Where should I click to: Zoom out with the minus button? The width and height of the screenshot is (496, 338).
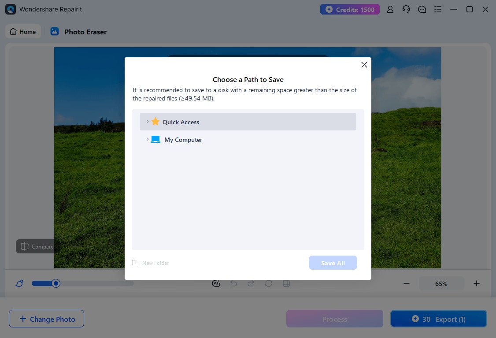tap(407, 283)
